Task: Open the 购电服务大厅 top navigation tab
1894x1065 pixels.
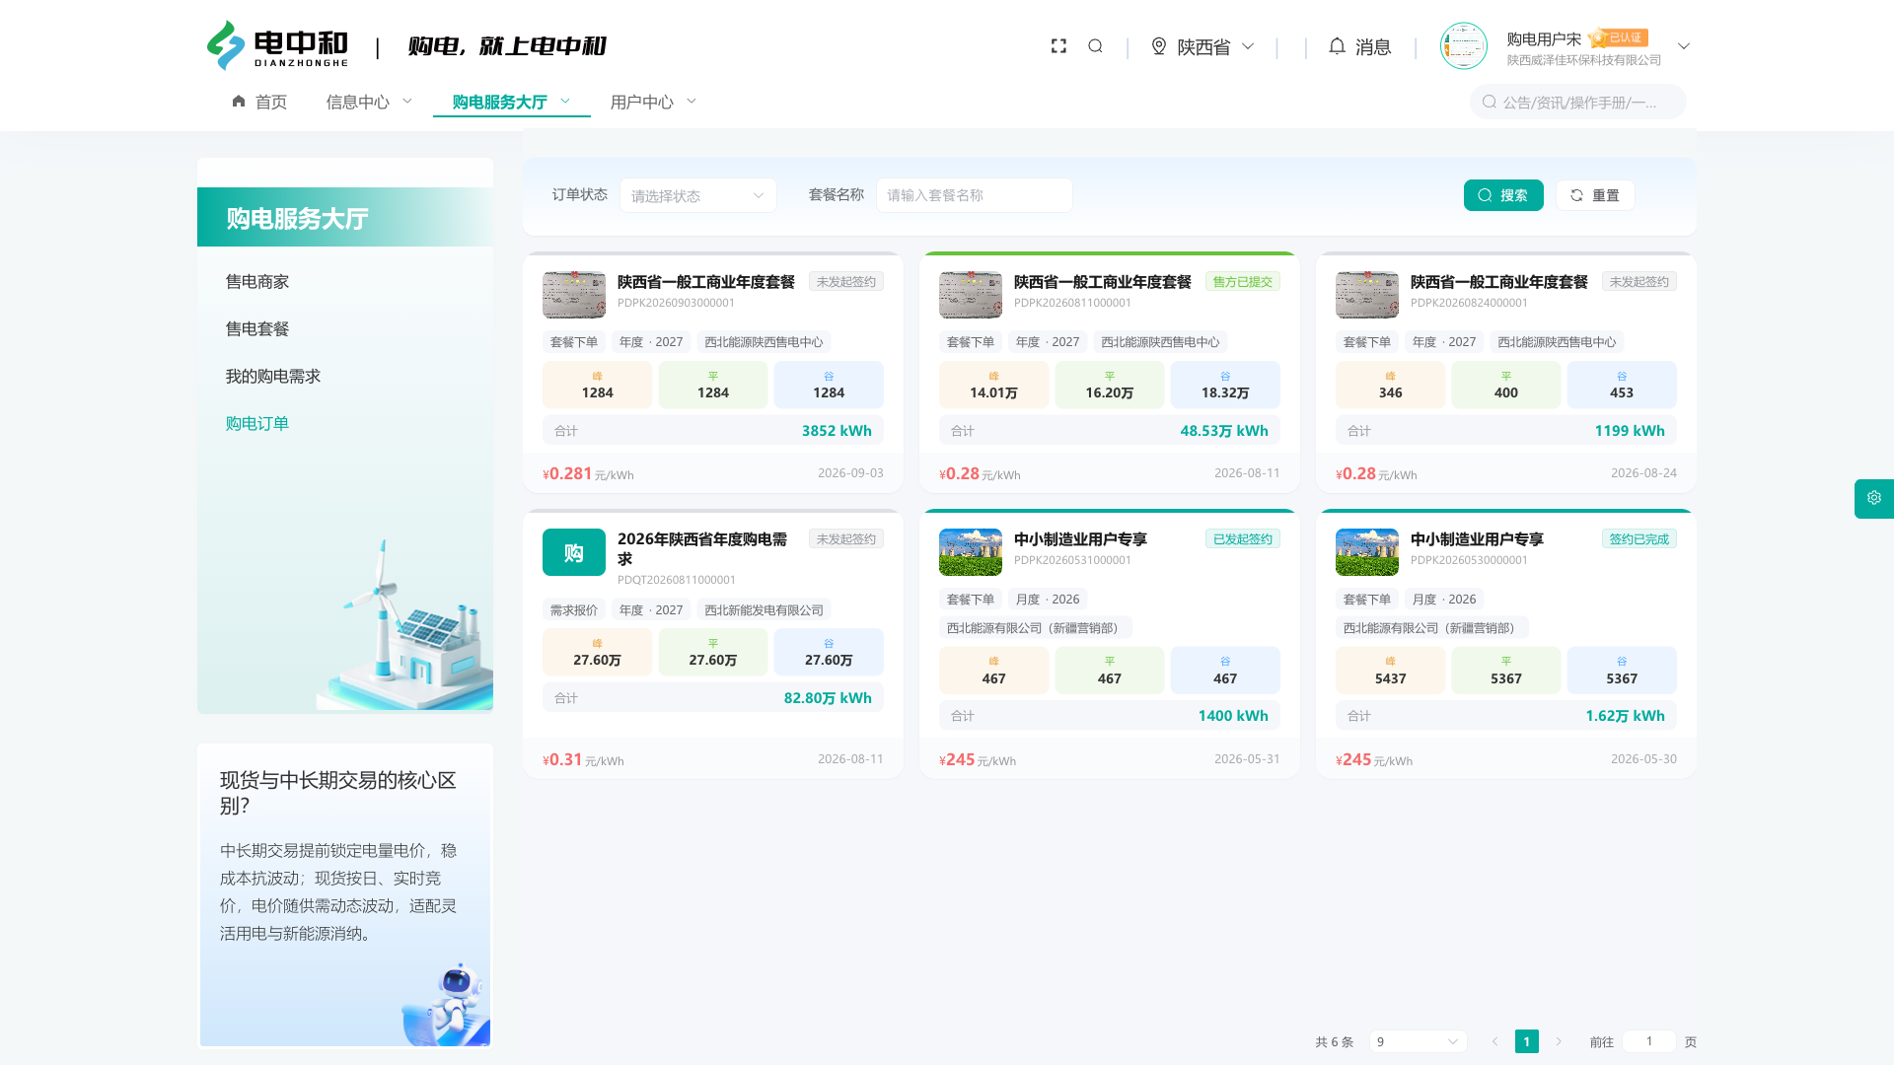Action: click(511, 102)
